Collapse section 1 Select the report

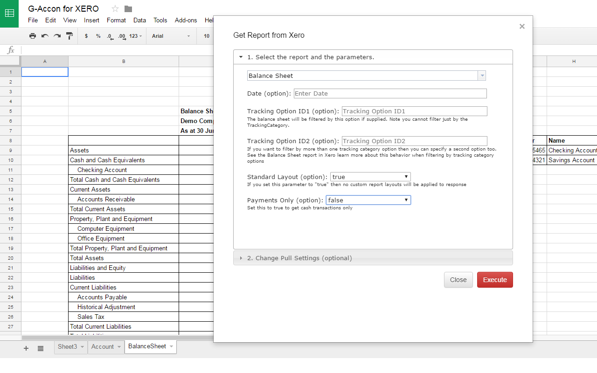373,57
